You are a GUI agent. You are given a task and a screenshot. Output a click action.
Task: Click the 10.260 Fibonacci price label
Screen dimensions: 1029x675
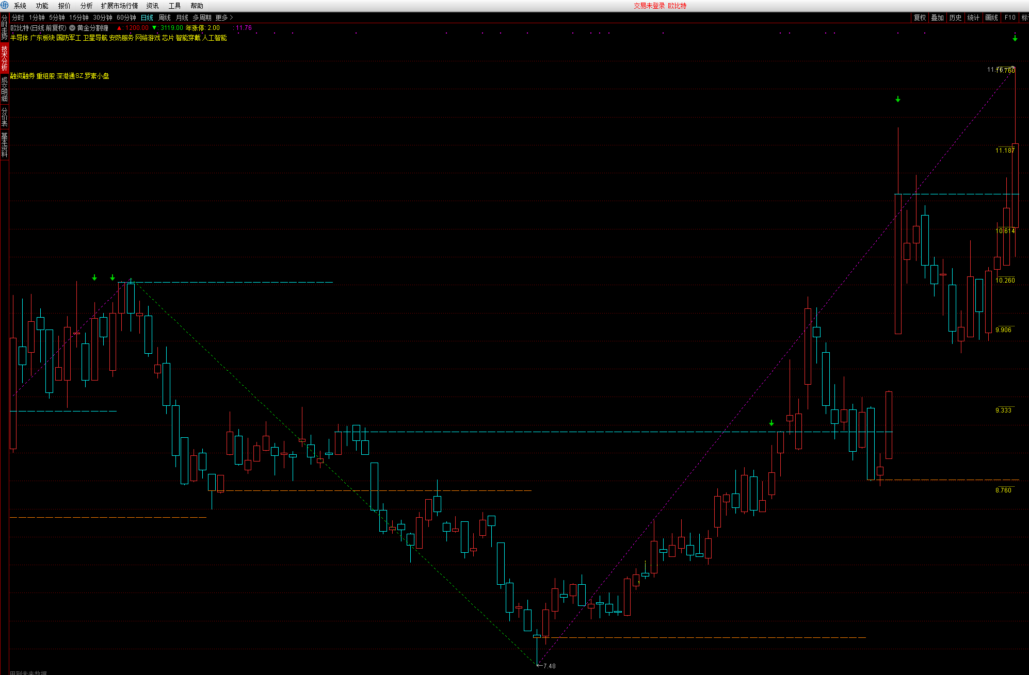click(1005, 281)
